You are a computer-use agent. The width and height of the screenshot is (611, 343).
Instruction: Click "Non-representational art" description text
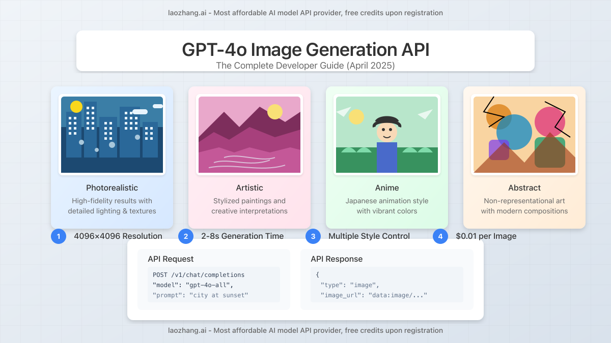[x=524, y=201]
